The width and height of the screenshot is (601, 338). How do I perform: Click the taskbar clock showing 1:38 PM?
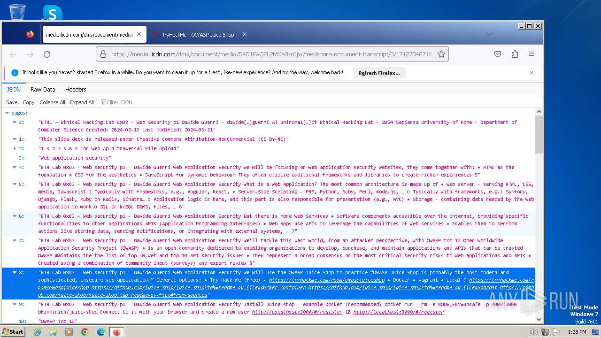577,332
